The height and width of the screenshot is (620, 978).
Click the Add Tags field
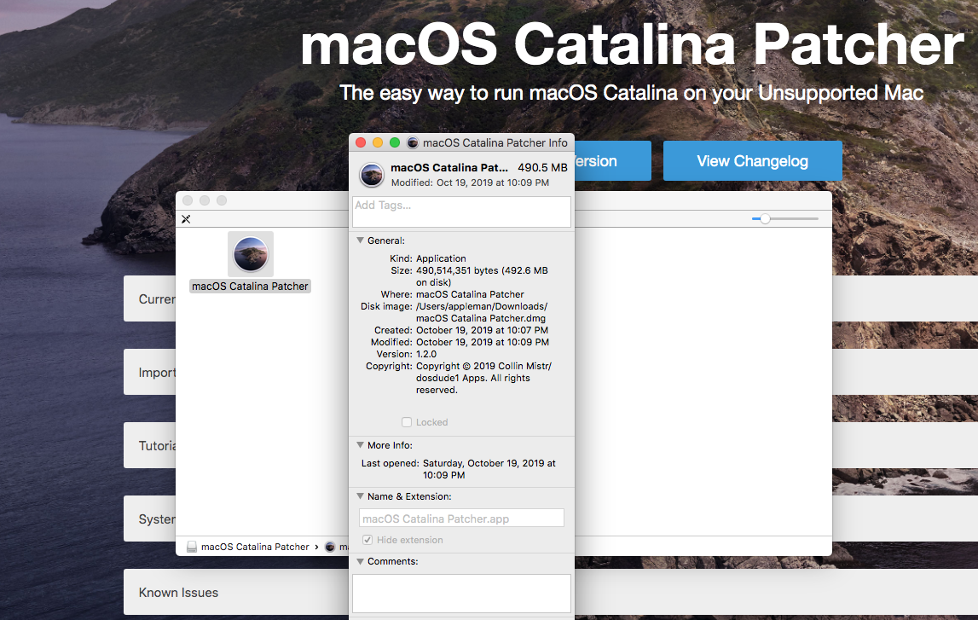(x=461, y=212)
